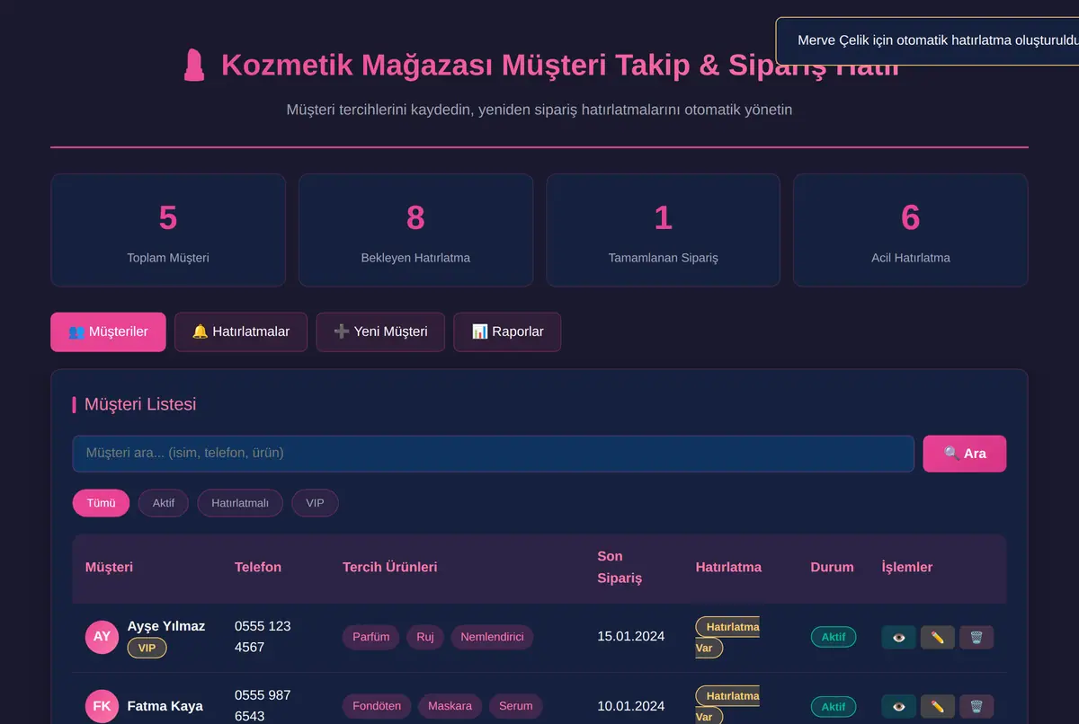Image resolution: width=1079 pixels, height=724 pixels.
Task: Click the Ruj product tag
Action: tap(425, 637)
